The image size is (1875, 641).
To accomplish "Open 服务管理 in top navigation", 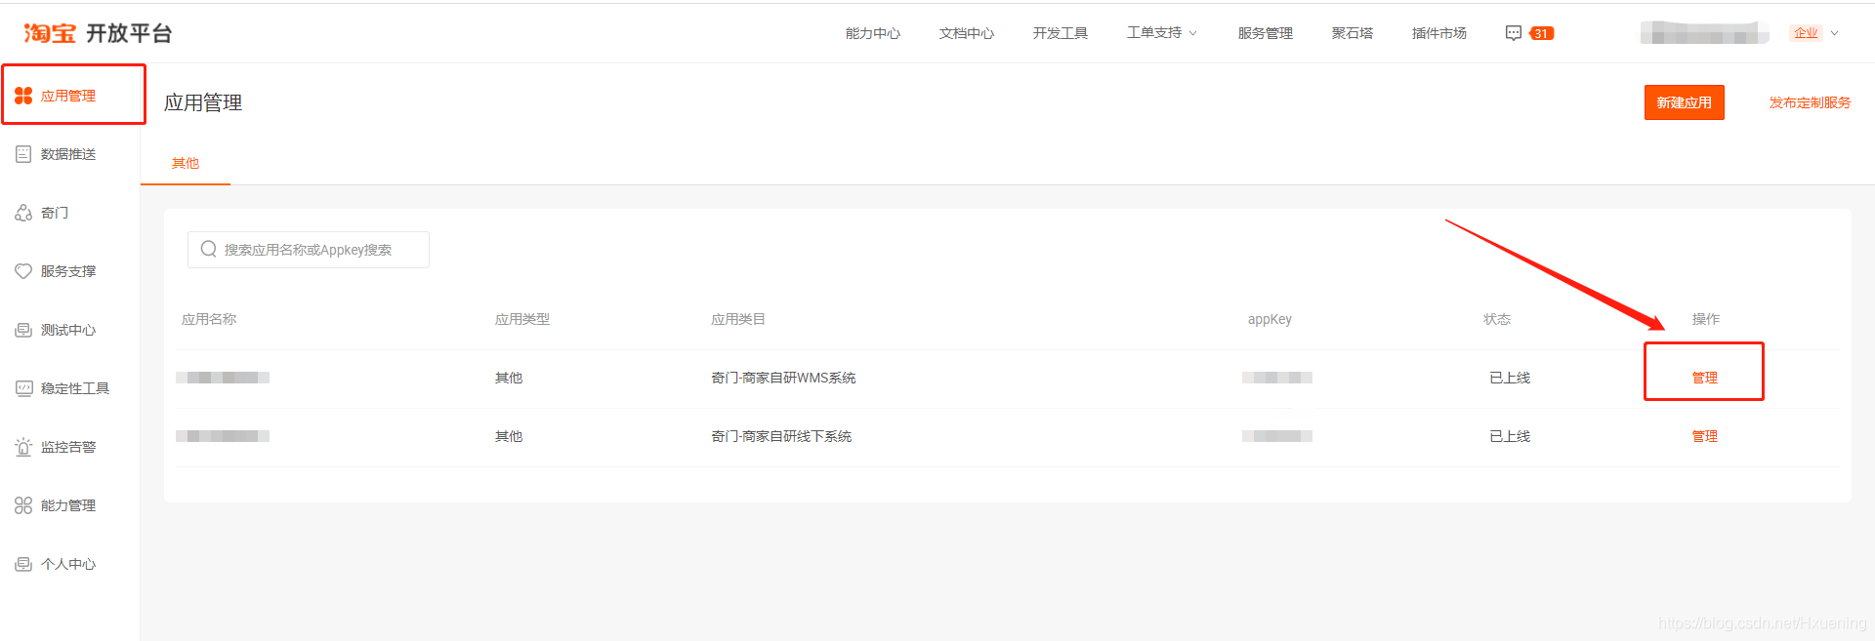I will click(1266, 33).
